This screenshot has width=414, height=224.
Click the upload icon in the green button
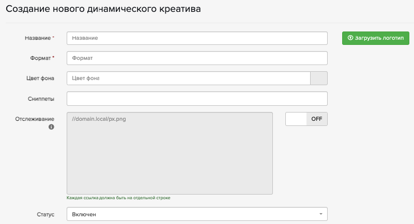click(350, 38)
